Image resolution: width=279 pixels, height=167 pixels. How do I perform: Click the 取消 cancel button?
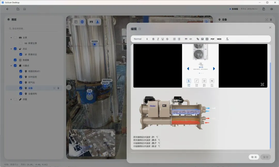(x=254, y=157)
